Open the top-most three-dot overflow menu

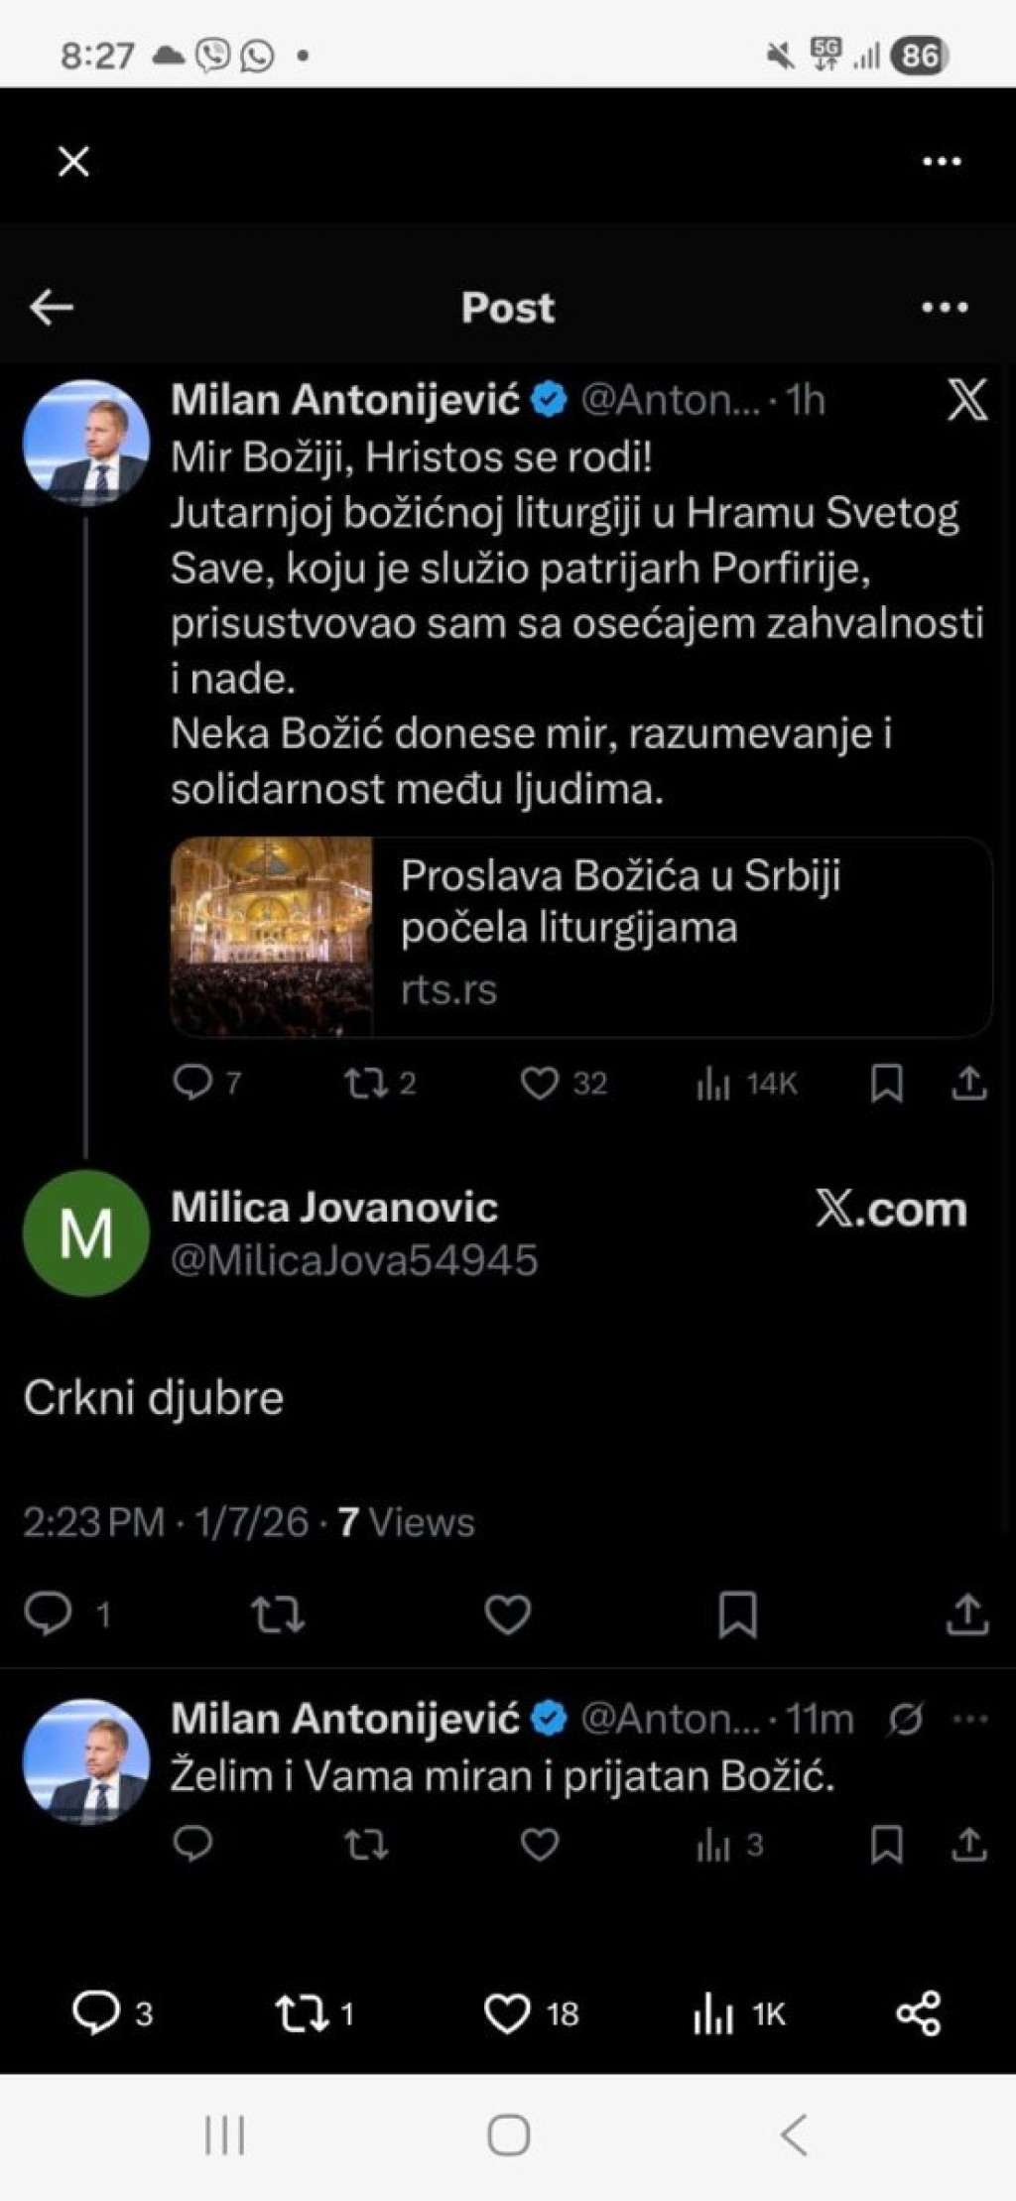coord(942,162)
